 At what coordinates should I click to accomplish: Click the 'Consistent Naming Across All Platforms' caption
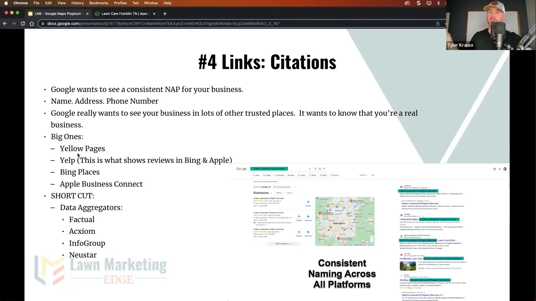[342, 274]
